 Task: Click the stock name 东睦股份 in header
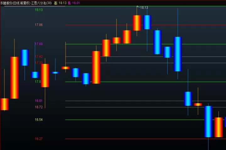click(6, 3)
